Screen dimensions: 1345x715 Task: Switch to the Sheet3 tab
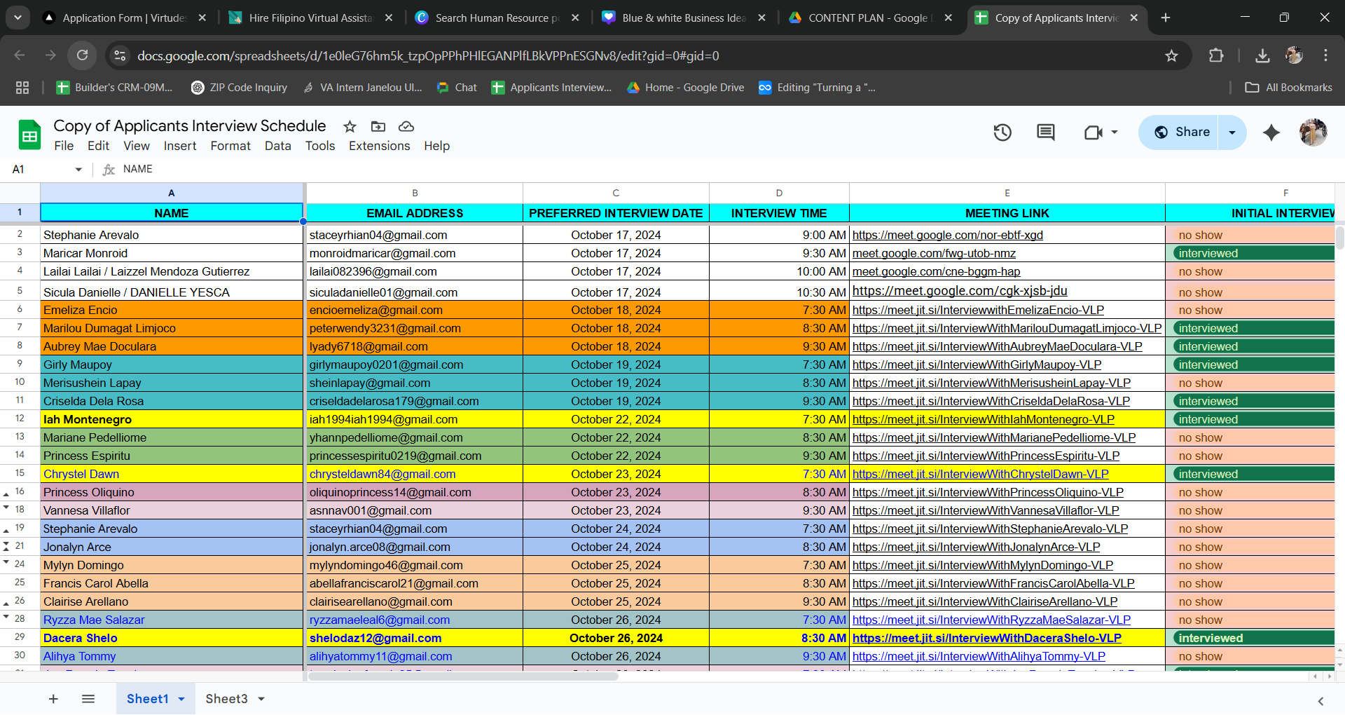click(226, 699)
